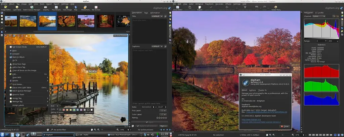
Task: Open the Color Label dropdown
Action: (163, 114)
